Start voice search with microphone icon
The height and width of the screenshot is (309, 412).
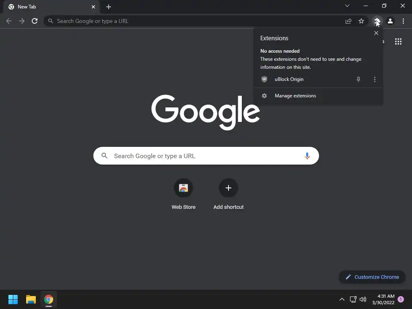point(307,156)
